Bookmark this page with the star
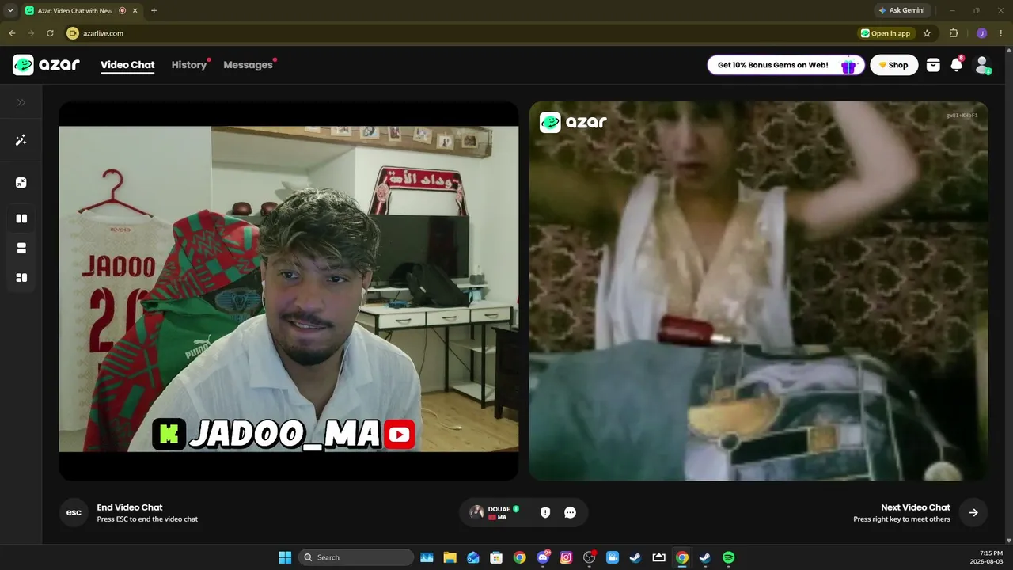1013x570 pixels. (x=927, y=33)
